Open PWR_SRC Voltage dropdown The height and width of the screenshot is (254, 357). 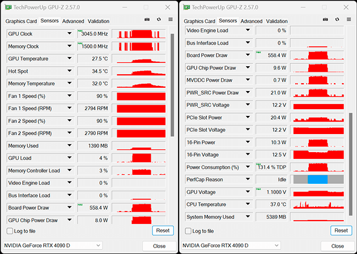pyautogui.click(x=248, y=105)
